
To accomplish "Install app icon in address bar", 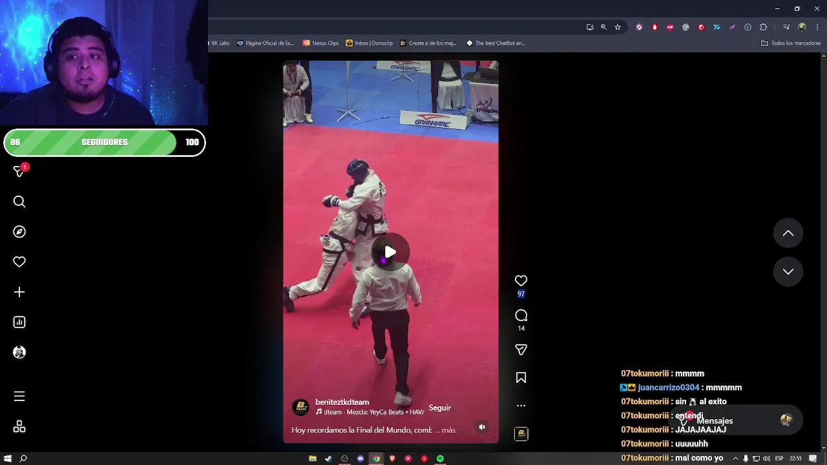I will [x=590, y=27].
